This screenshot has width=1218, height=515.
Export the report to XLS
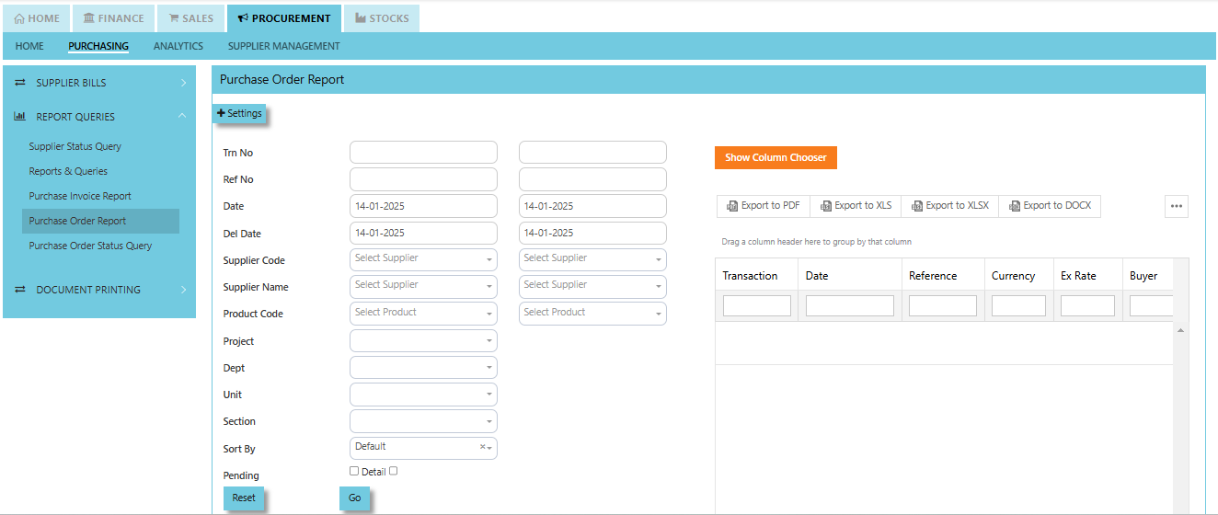pyautogui.click(x=856, y=206)
